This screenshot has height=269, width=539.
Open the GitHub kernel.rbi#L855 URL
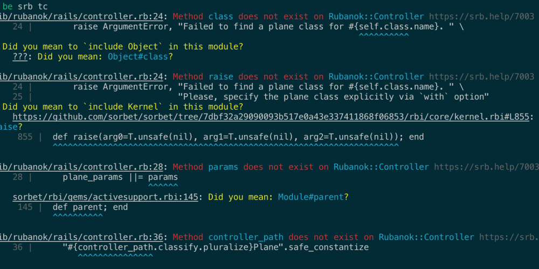point(271,117)
